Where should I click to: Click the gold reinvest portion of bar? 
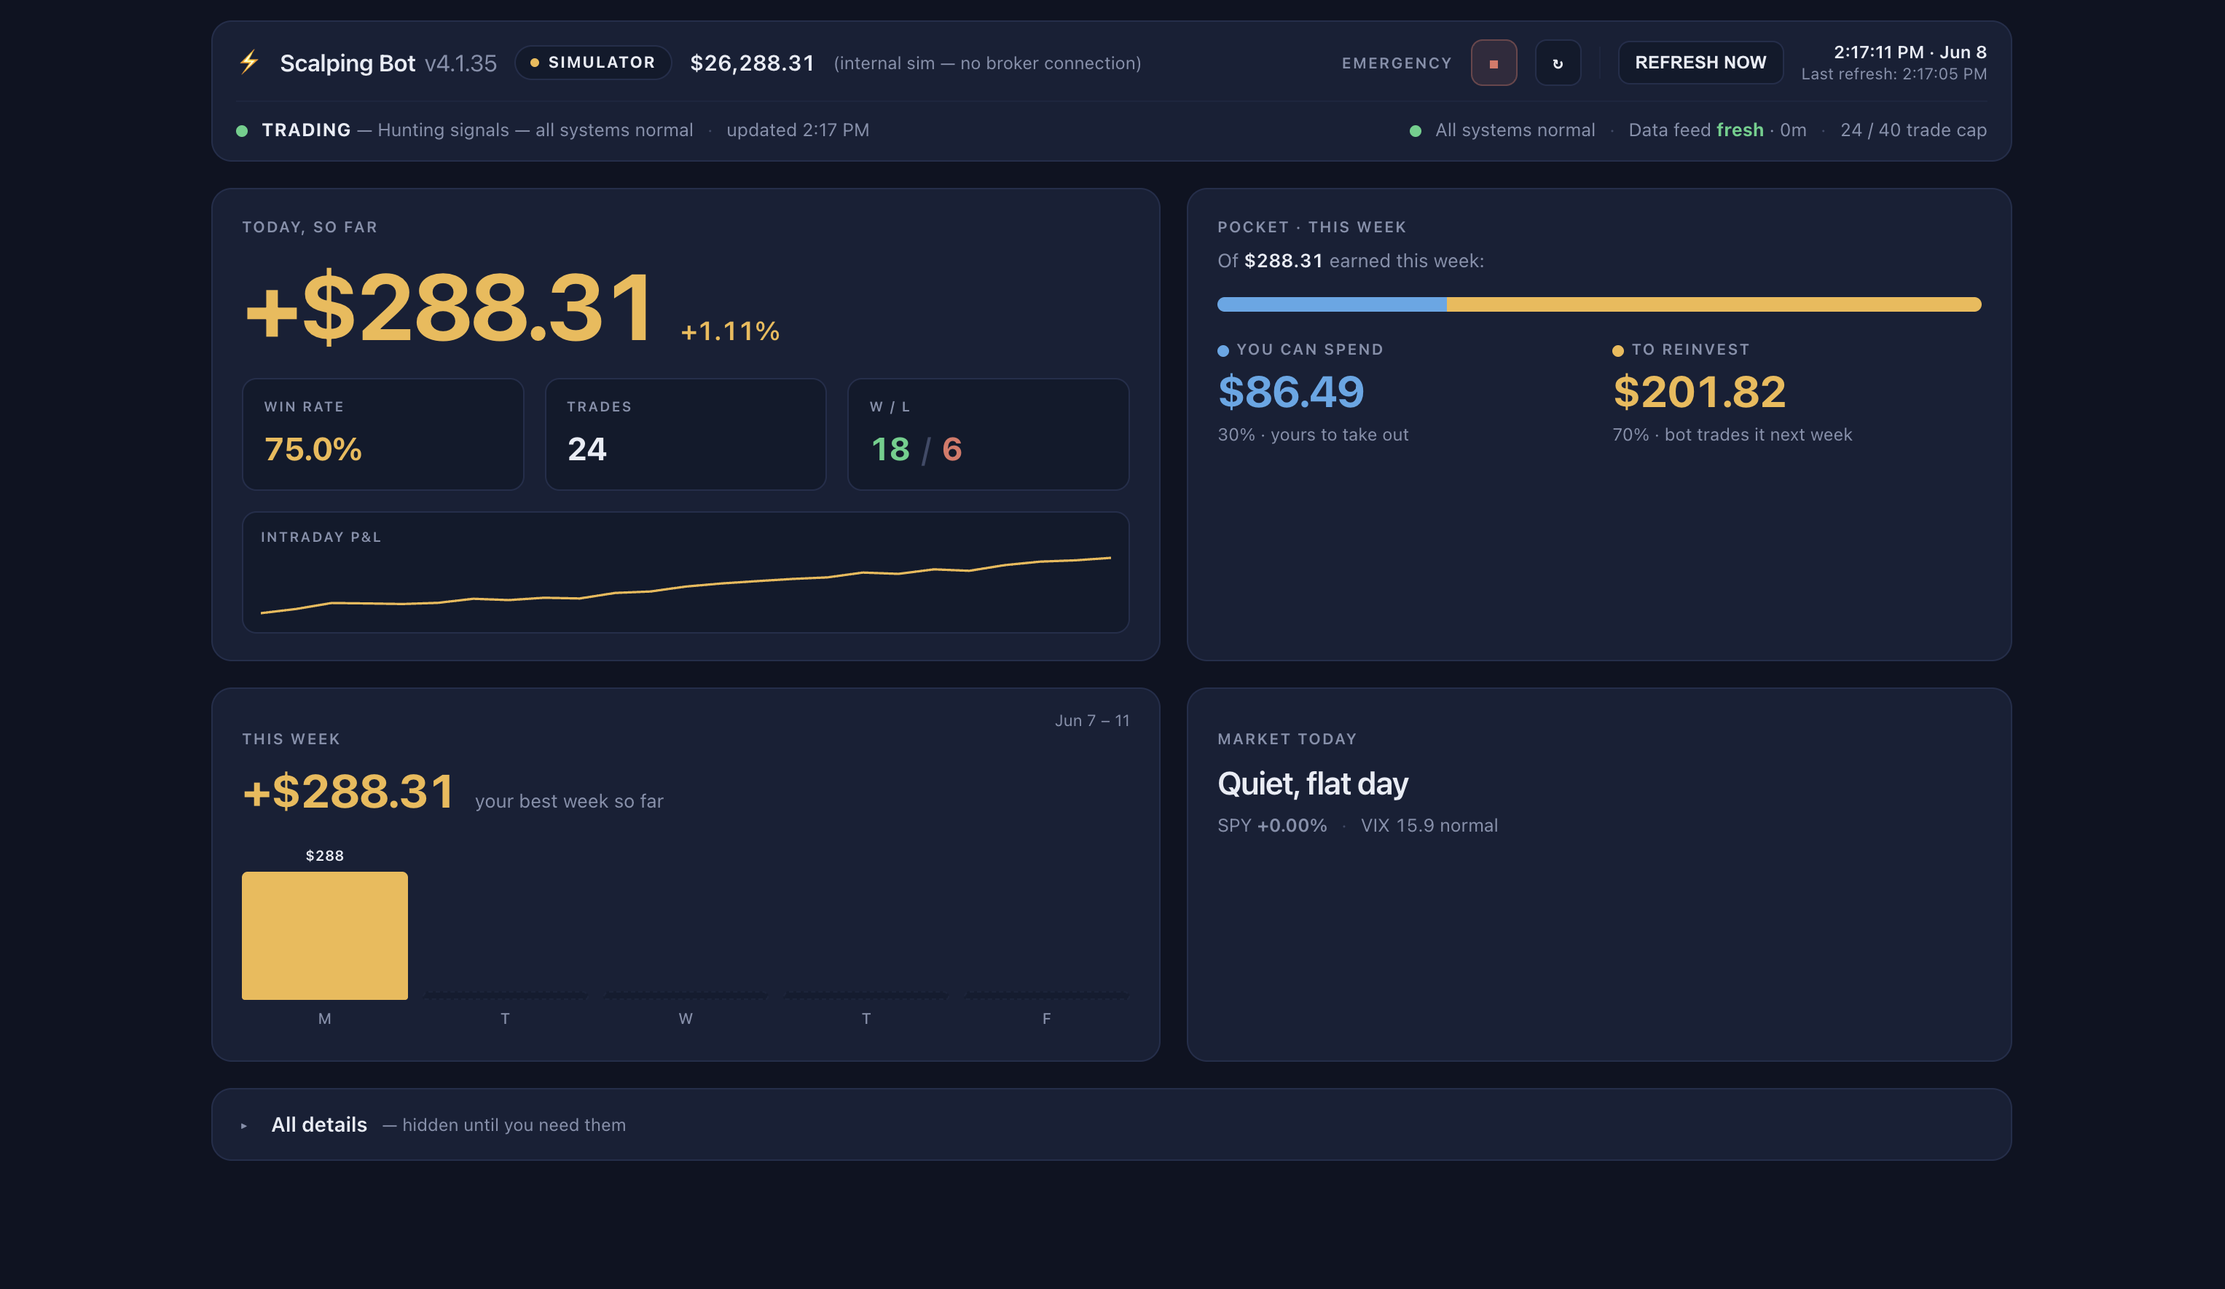(x=1714, y=304)
